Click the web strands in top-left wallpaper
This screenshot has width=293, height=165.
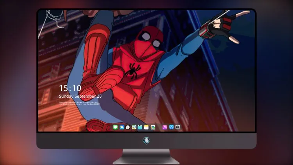52,20
